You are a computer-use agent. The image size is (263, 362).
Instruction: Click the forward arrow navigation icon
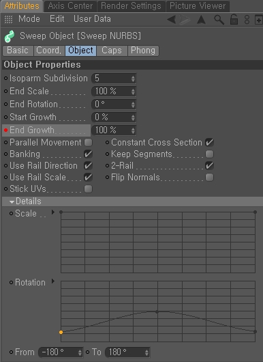(x=185, y=19)
